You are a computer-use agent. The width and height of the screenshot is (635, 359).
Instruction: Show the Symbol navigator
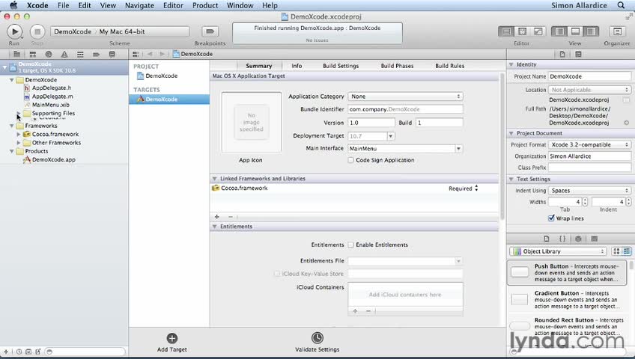pyautogui.click(x=33, y=54)
